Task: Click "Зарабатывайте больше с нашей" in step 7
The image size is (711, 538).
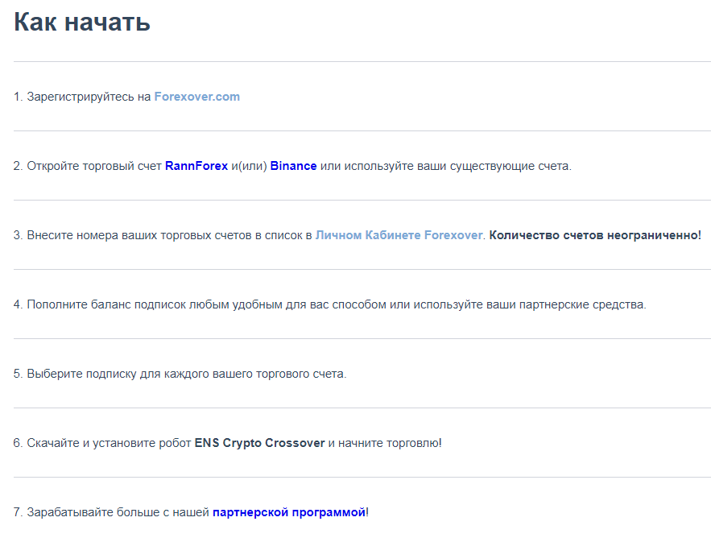Action: point(118,512)
